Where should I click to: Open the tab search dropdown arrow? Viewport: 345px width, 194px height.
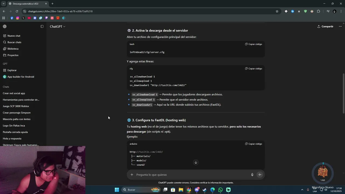point(4,4)
